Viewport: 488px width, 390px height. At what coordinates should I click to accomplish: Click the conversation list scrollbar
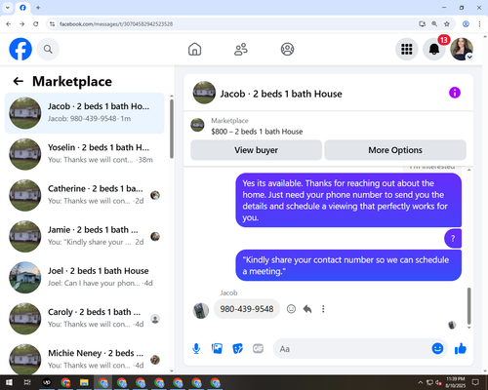[x=172, y=130]
